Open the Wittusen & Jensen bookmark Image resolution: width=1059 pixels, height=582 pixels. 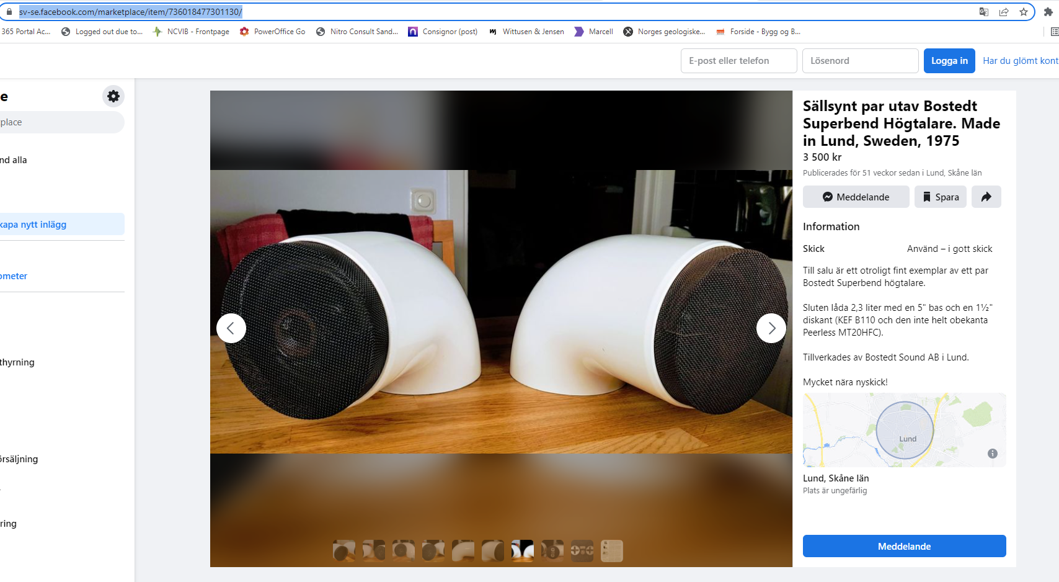click(x=526, y=32)
